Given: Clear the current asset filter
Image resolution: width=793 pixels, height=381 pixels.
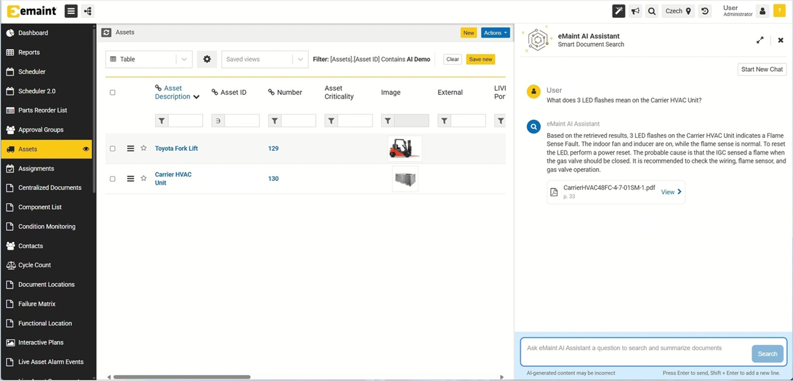Looking at the screenshot, I should 453,59.
